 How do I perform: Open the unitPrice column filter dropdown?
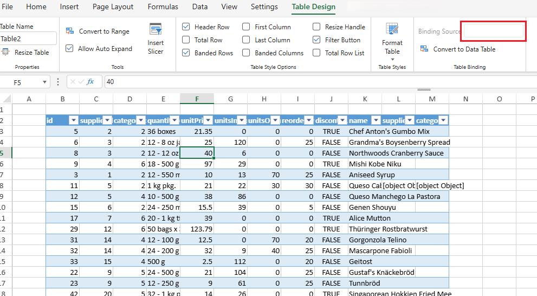tap(208, 120)
